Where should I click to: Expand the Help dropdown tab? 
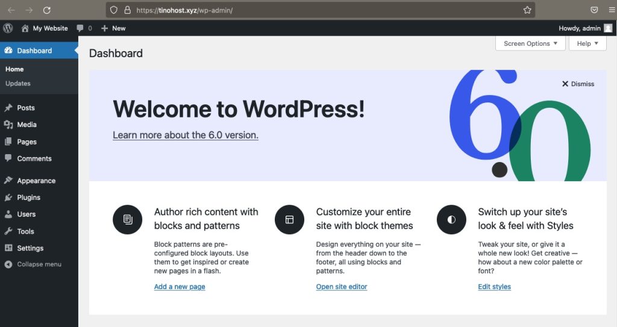587,43
